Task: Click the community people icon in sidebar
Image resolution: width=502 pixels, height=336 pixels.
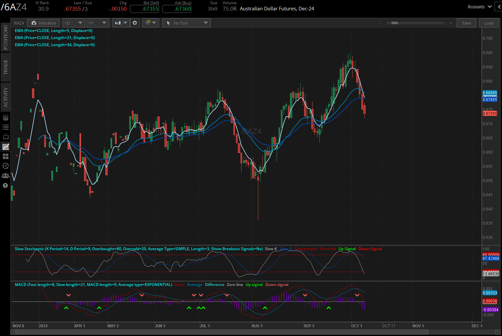Action: [5, 176]
